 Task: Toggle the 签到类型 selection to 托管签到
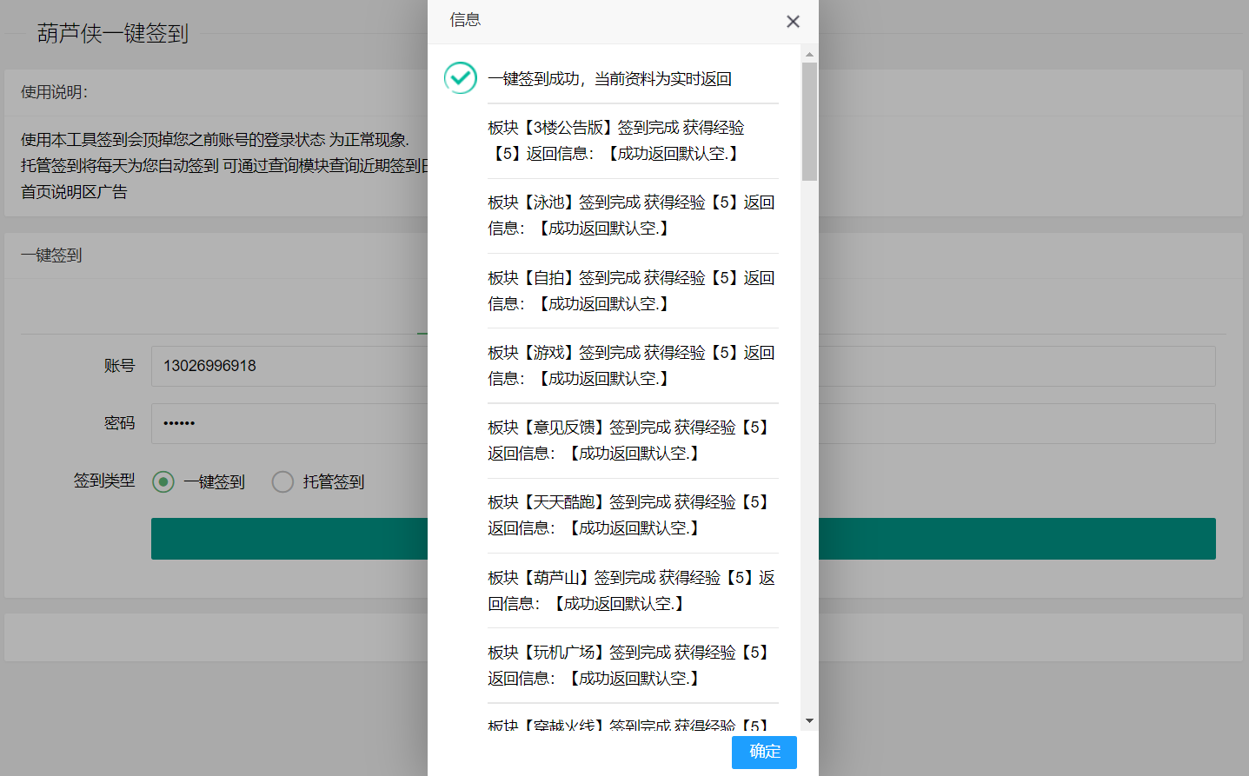pyautogui.click(x=282, y=481)
